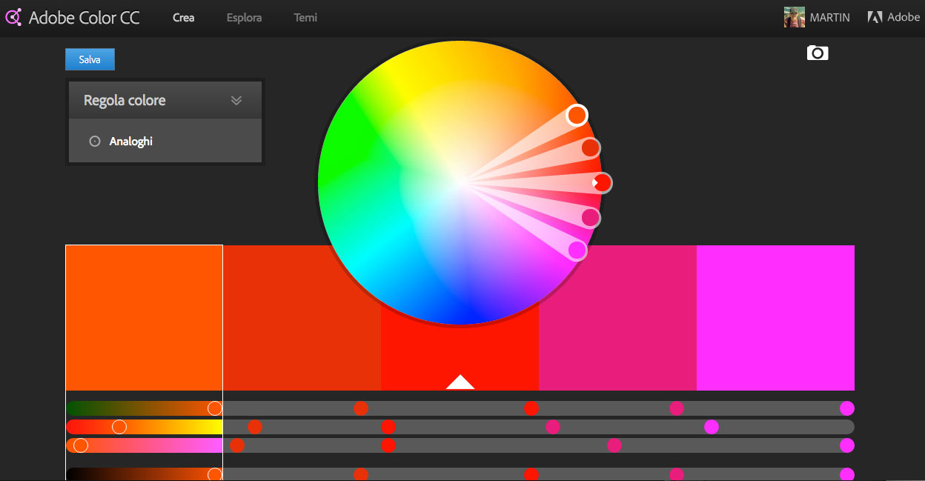Viewport: 925px width, 481px height.
Task: Click the pink dot on first slider row
Action: point(677,408)
